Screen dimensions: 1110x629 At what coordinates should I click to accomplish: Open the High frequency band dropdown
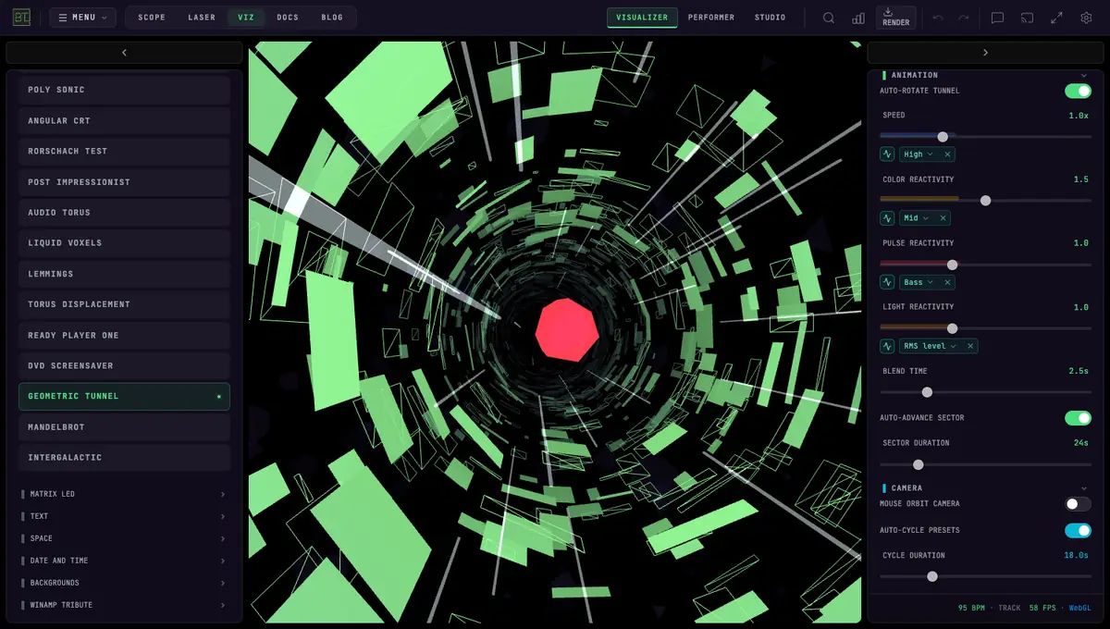[x=918, y=154]
